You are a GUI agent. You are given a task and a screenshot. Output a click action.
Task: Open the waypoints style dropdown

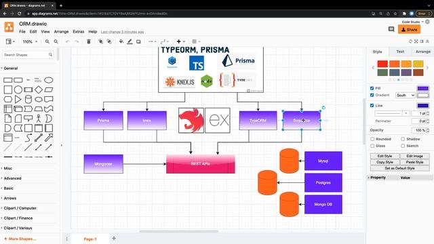pos(164,41)
